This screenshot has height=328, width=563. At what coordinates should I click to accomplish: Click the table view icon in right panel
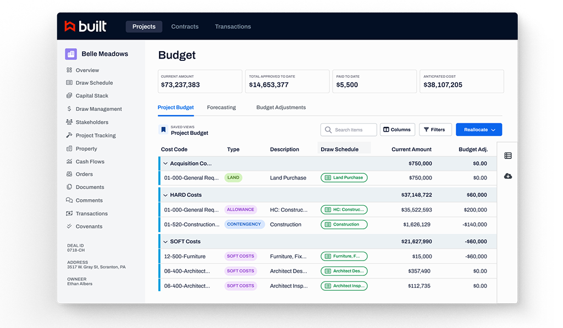(x=507, y=156)
